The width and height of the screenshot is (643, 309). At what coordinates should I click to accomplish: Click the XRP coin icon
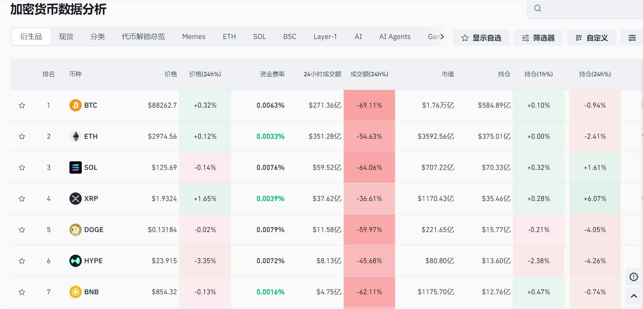point(75,199)
